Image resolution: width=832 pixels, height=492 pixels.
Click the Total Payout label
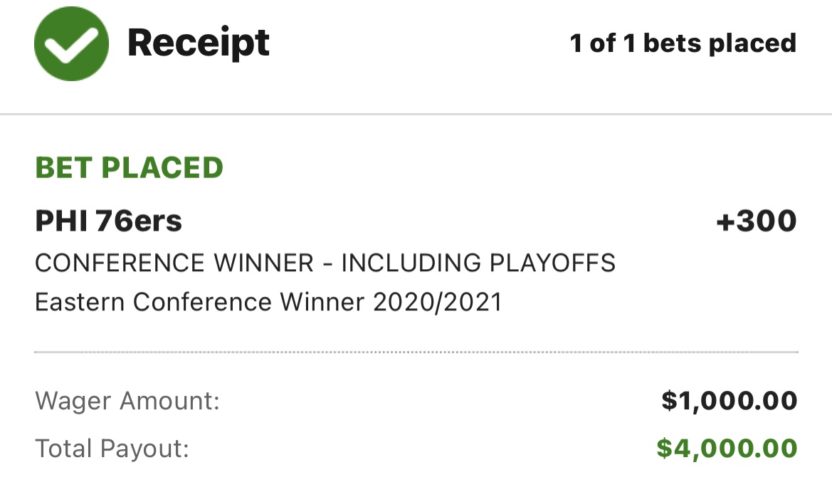[112, 449]
